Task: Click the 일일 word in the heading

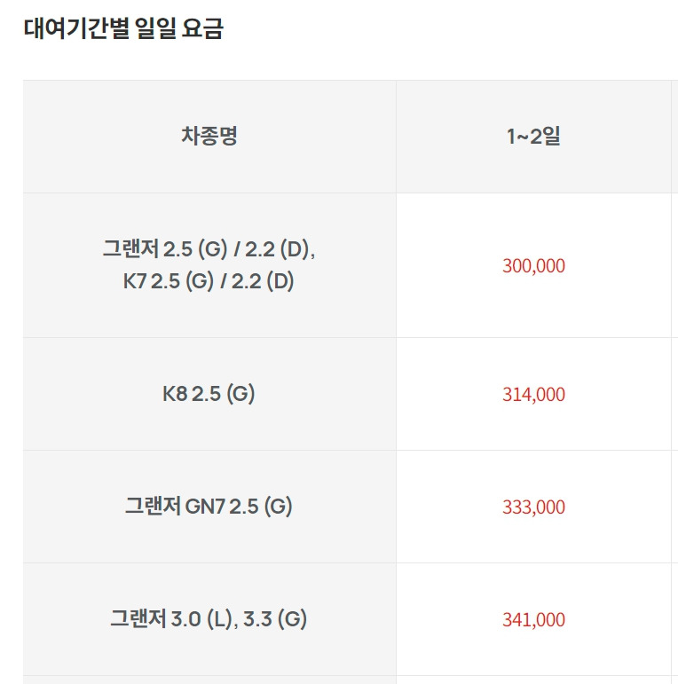Action: tap(155, 28)
